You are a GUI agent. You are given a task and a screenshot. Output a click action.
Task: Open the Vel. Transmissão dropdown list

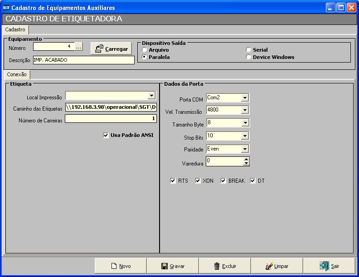pyautogui.click(x=245, y=110)
